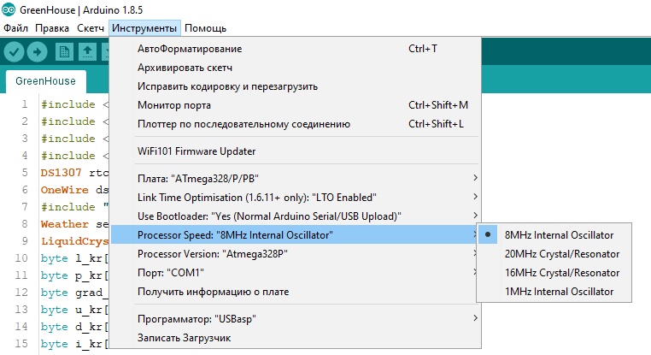Open Плоттер по последовательному соединению
Viewport: 651px width, 355px height.
pyautogui.click(x=296, y=124)
